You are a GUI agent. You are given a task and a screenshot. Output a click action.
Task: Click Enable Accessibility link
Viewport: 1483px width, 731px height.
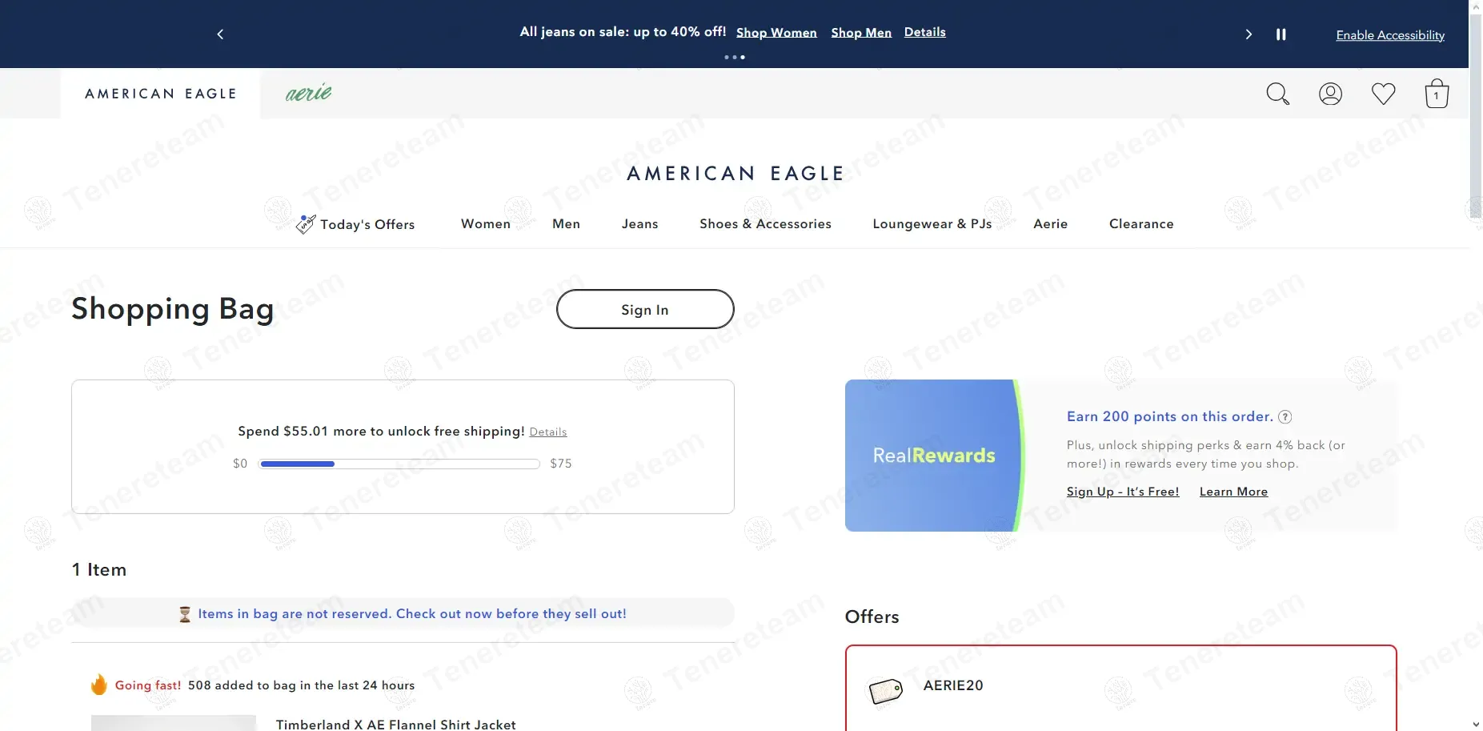coord(1389,35)
